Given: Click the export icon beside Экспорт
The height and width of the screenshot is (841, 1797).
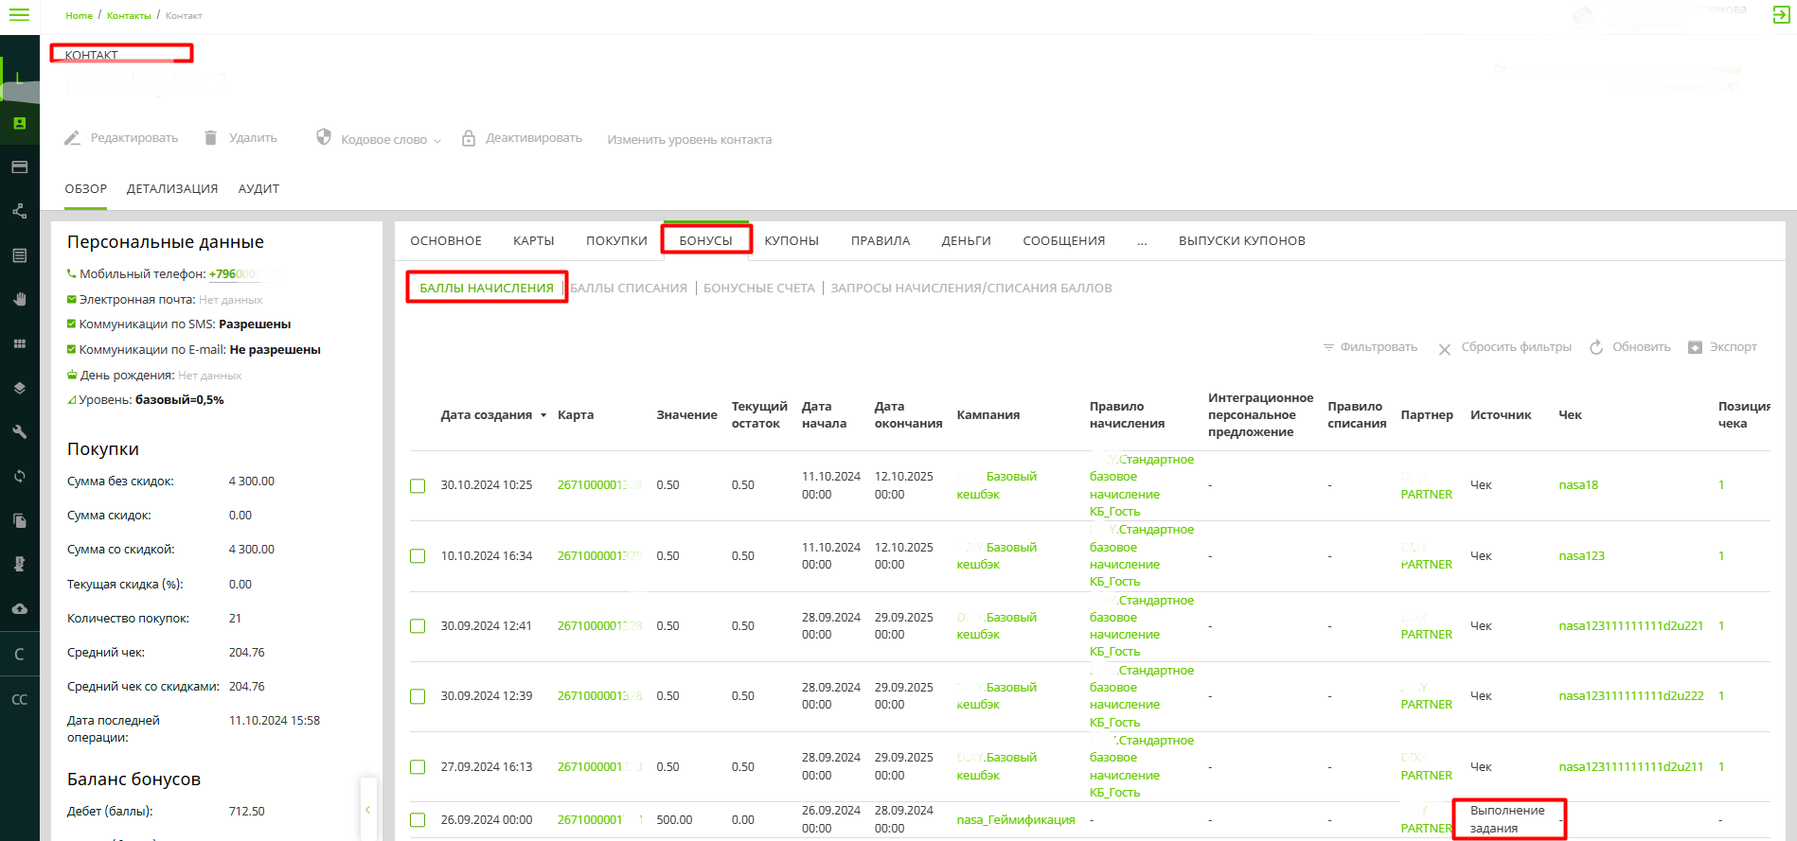Looking at the screenshot, I should coord(1695,347).
